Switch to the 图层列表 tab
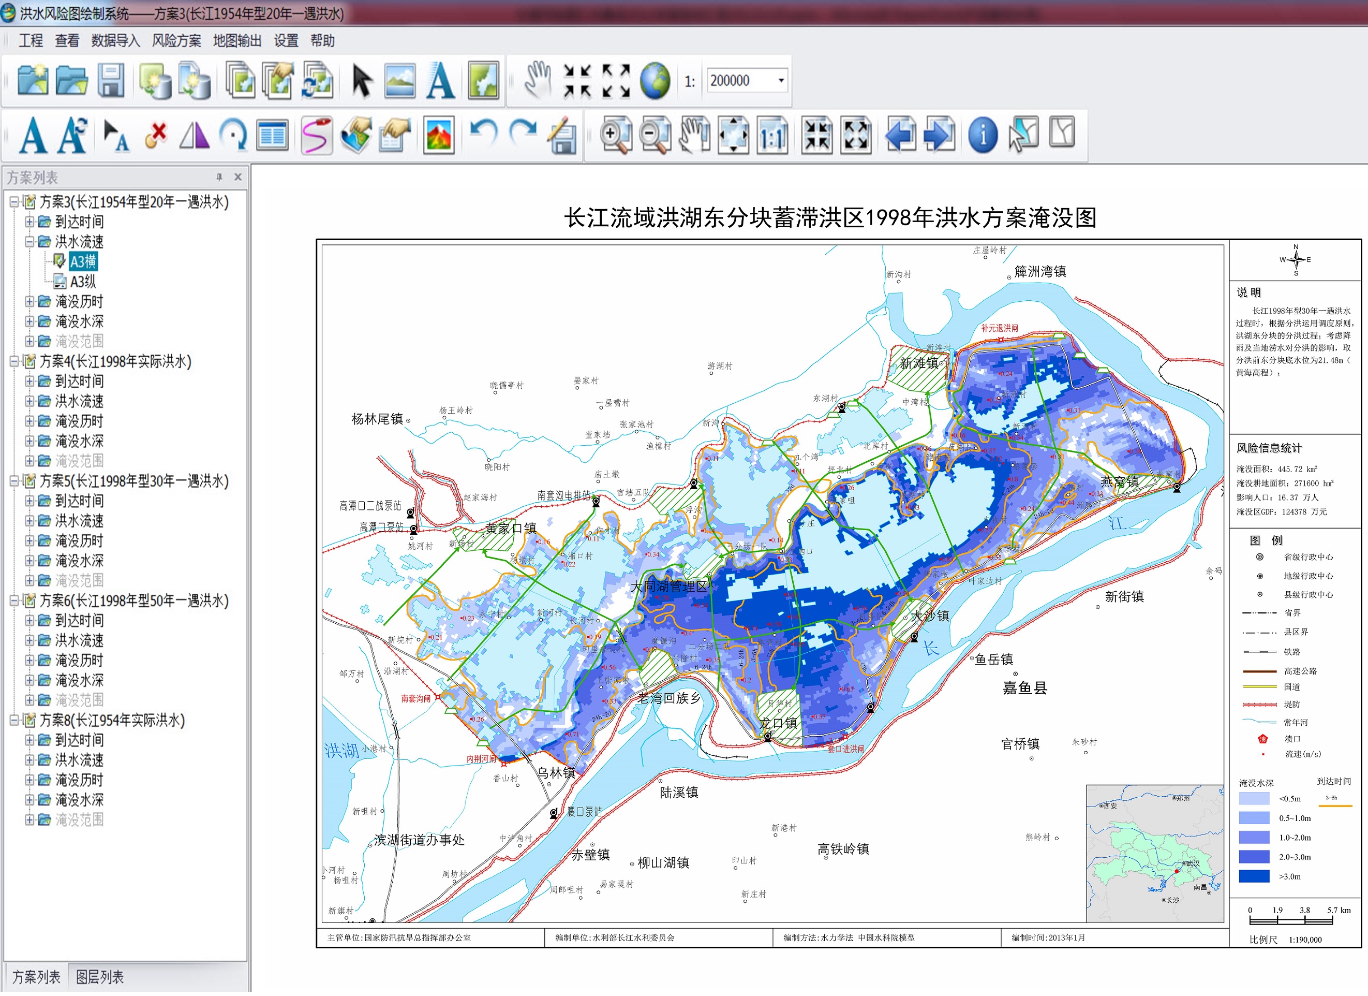The width and height of the screenshot is (1368, 996). pyautogui.click(x=99, y=977)
